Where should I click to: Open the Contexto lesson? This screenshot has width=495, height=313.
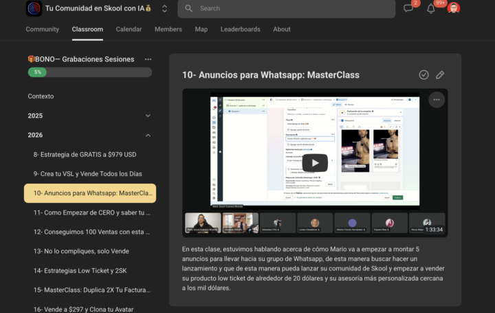tap(41, 96)
